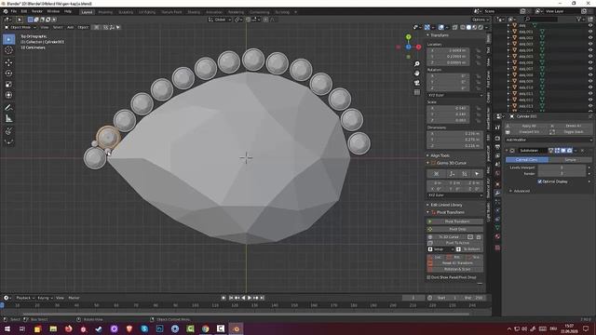Click the Blender logo menu icon

[x=6, y=11]
